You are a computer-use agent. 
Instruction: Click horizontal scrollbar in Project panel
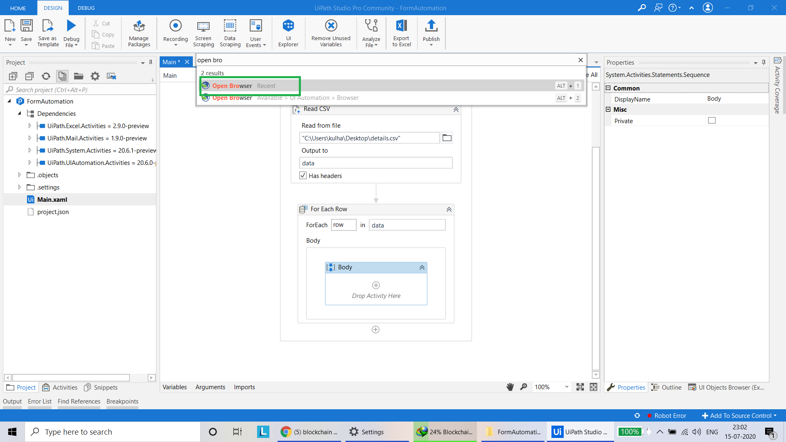(x=71, y=377)
